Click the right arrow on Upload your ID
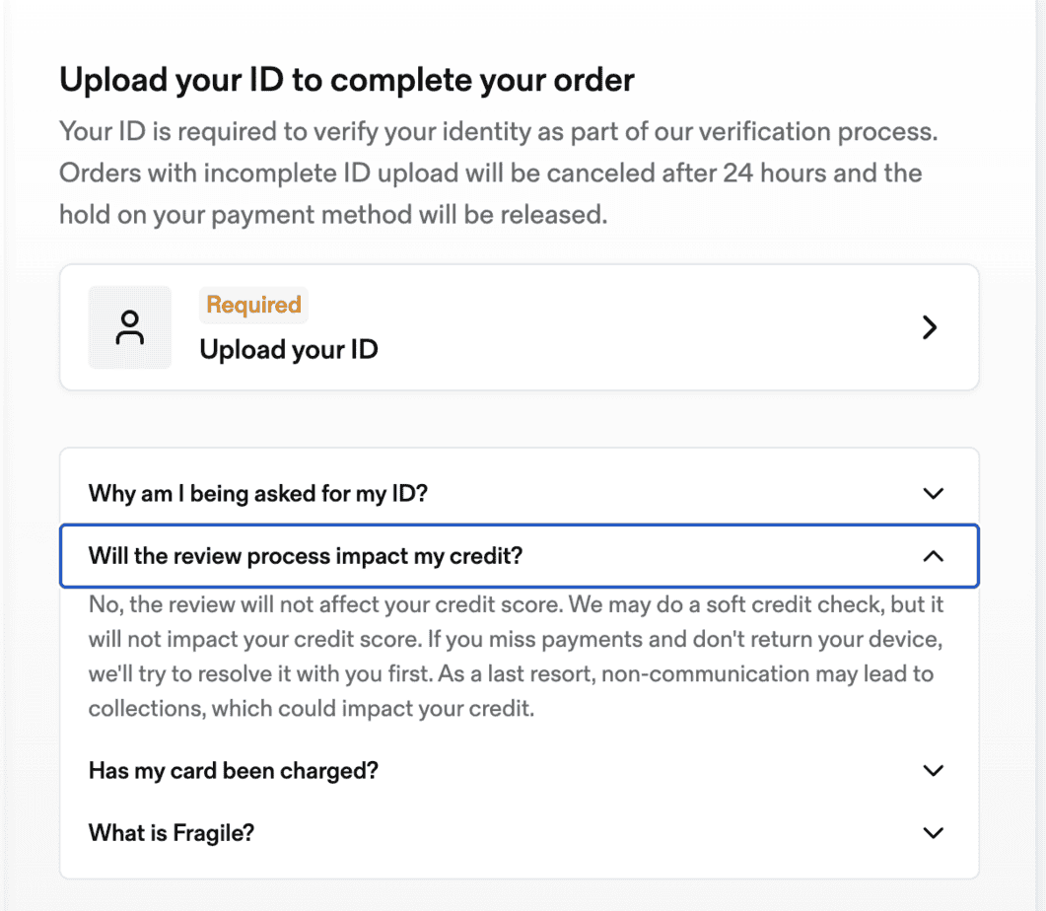The height and width of the screenshot is (911, 1046). tap(930, 327)
